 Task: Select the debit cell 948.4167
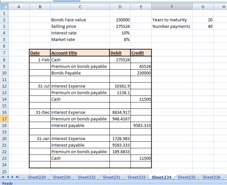tap(120, 119)
